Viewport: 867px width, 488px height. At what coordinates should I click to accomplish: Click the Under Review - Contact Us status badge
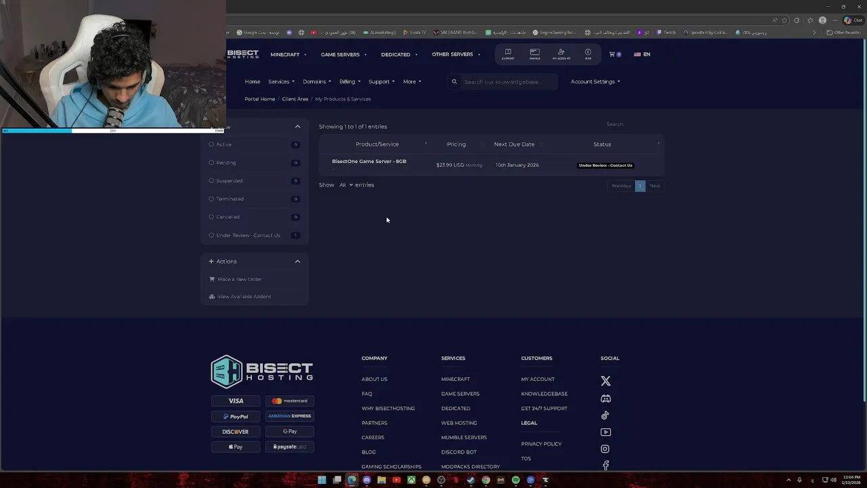click(606, 165)
